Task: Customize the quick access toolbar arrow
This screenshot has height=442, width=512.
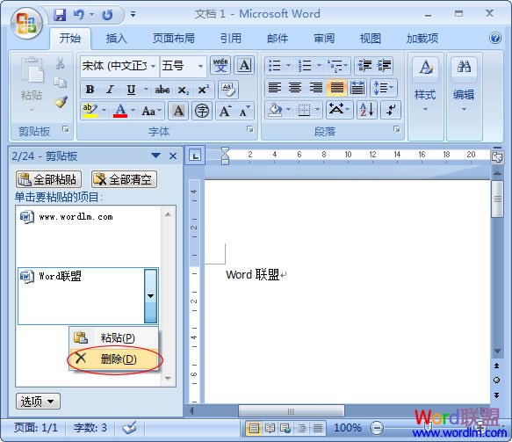Action: pos(133,14)
